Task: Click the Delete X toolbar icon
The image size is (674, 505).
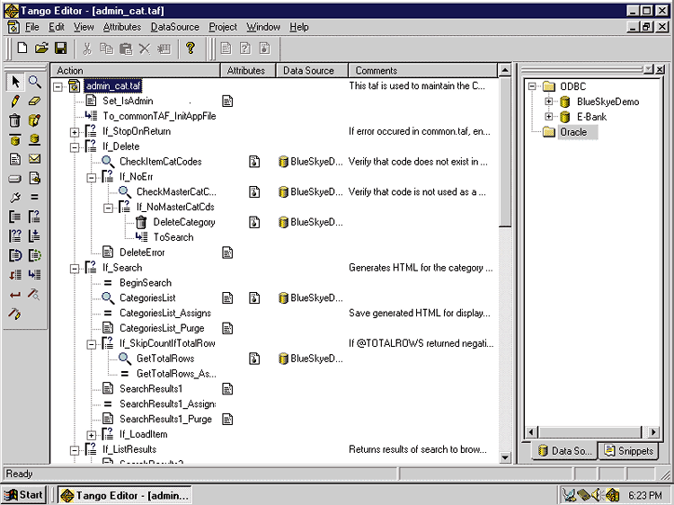Action: [145, 49]
